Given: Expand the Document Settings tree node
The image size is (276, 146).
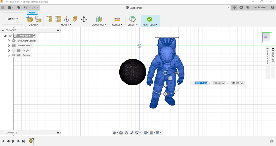Looking at the screenshot, I should pyautogui.click(x=9, y=41).
